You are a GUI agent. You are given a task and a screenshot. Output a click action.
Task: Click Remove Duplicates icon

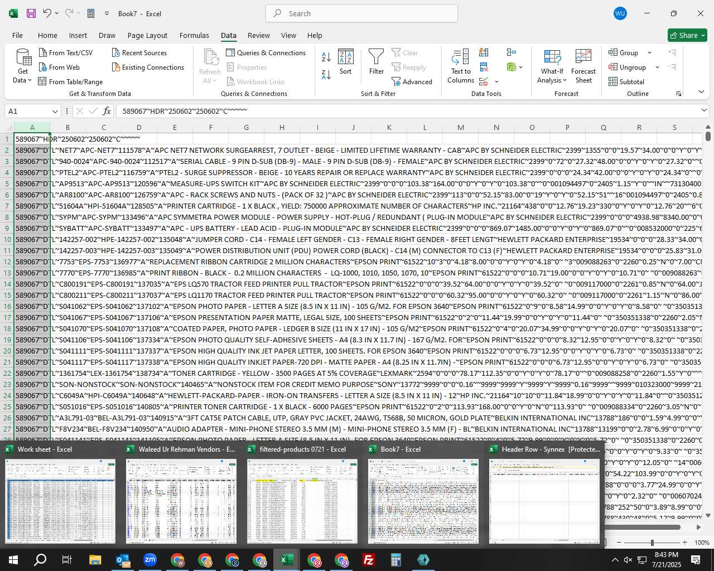click(484, 67)
